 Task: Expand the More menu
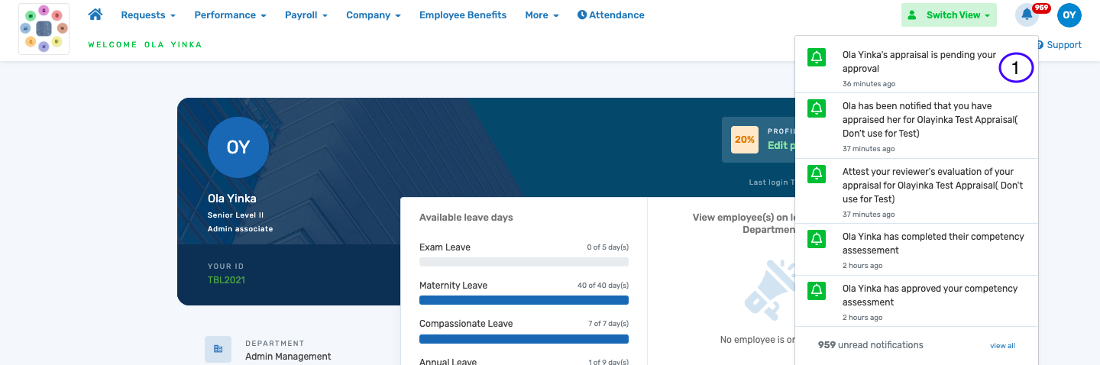point(542,15)
